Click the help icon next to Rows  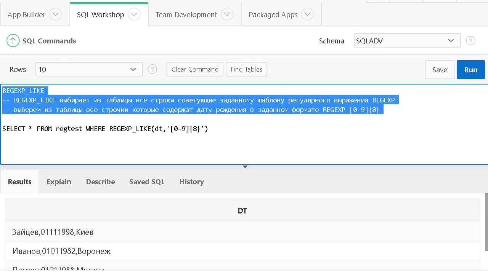pyautogui.click(x=152, y=69)
